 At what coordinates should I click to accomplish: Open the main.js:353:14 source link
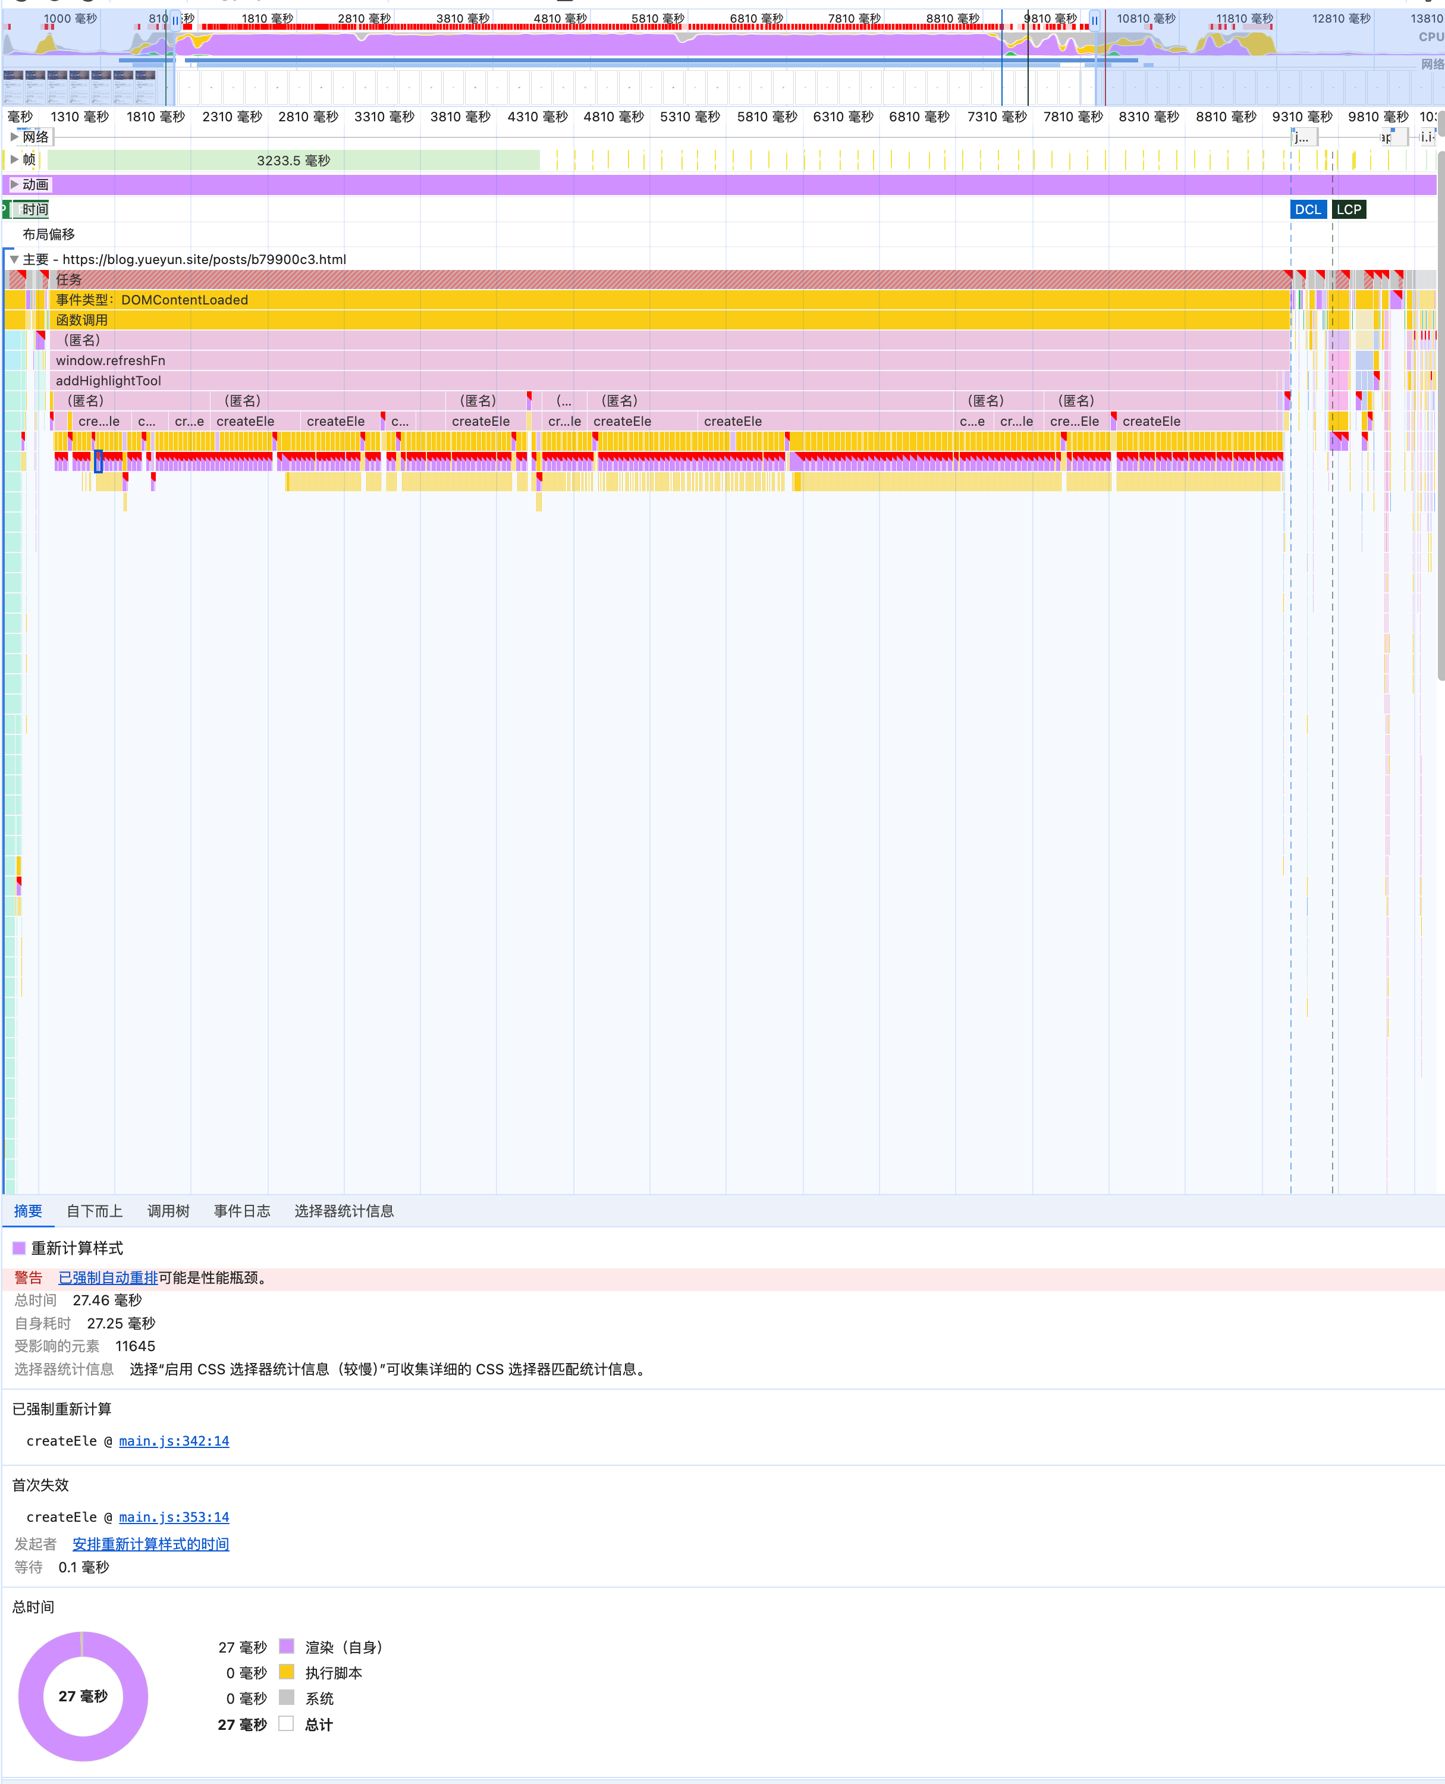click(x=174, y=1517)
